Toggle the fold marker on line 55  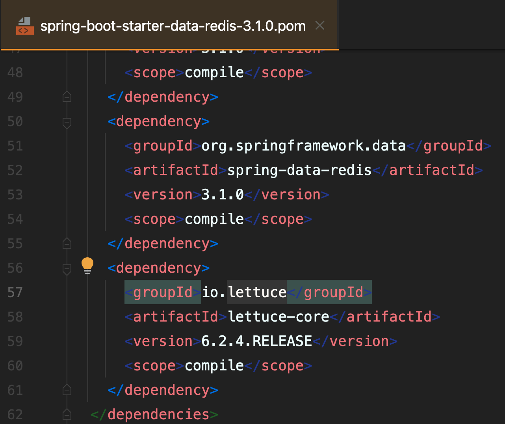pyautogui.click(x=67, y=243)
